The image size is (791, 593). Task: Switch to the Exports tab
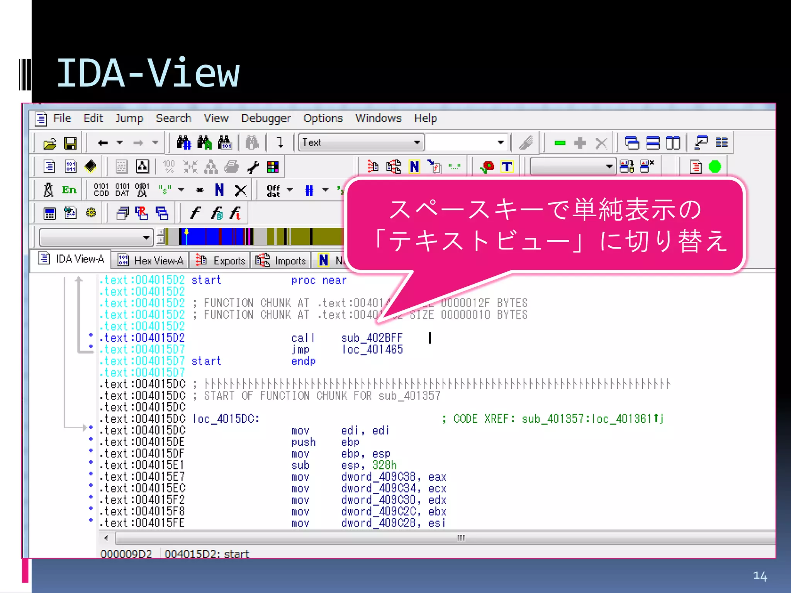[x=220, y=261]
